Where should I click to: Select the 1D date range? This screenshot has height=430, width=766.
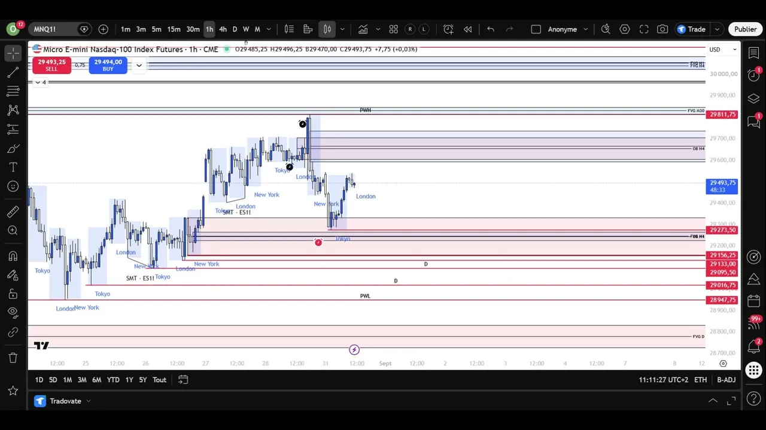(x=39, y=380)
